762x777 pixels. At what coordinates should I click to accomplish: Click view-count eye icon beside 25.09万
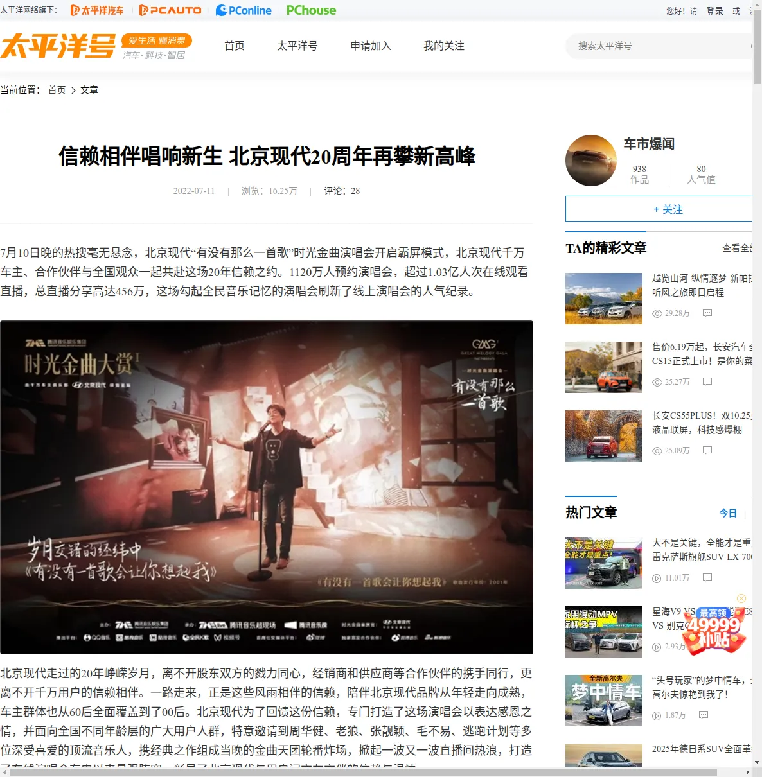click(657, 451)
